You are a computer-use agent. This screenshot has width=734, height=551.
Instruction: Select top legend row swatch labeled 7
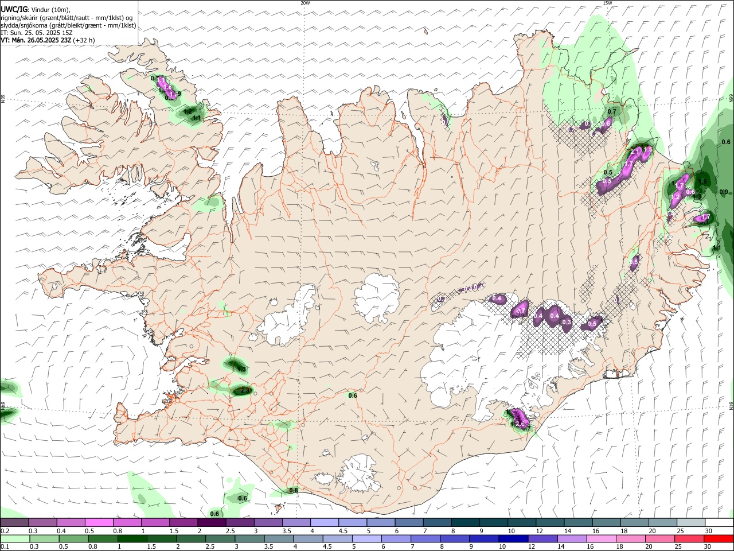click(437, 522)
